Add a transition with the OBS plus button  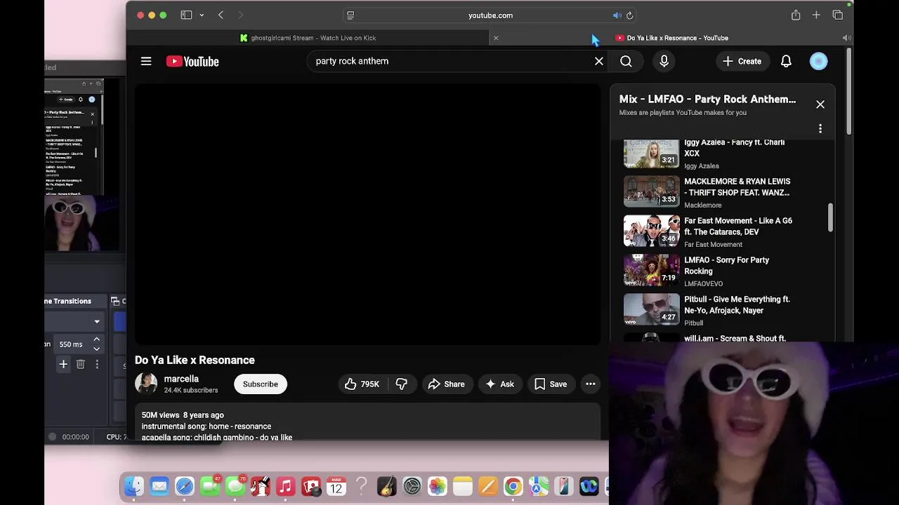tap(63, 364)
